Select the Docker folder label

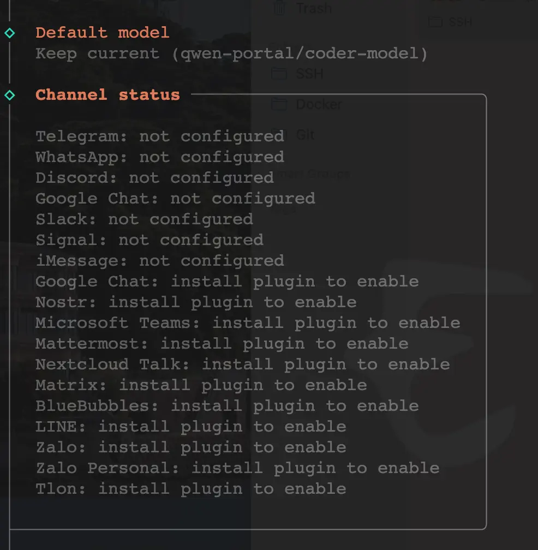point(319,104)
